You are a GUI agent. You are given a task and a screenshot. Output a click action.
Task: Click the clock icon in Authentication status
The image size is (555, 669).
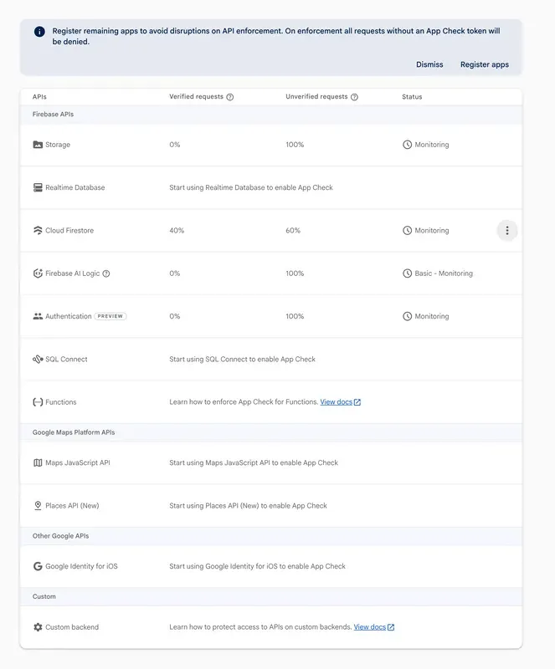pyautogui.click(x=407, y=316)
